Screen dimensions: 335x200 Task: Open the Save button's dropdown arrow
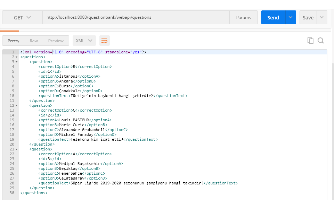click(x=321, y=17)
